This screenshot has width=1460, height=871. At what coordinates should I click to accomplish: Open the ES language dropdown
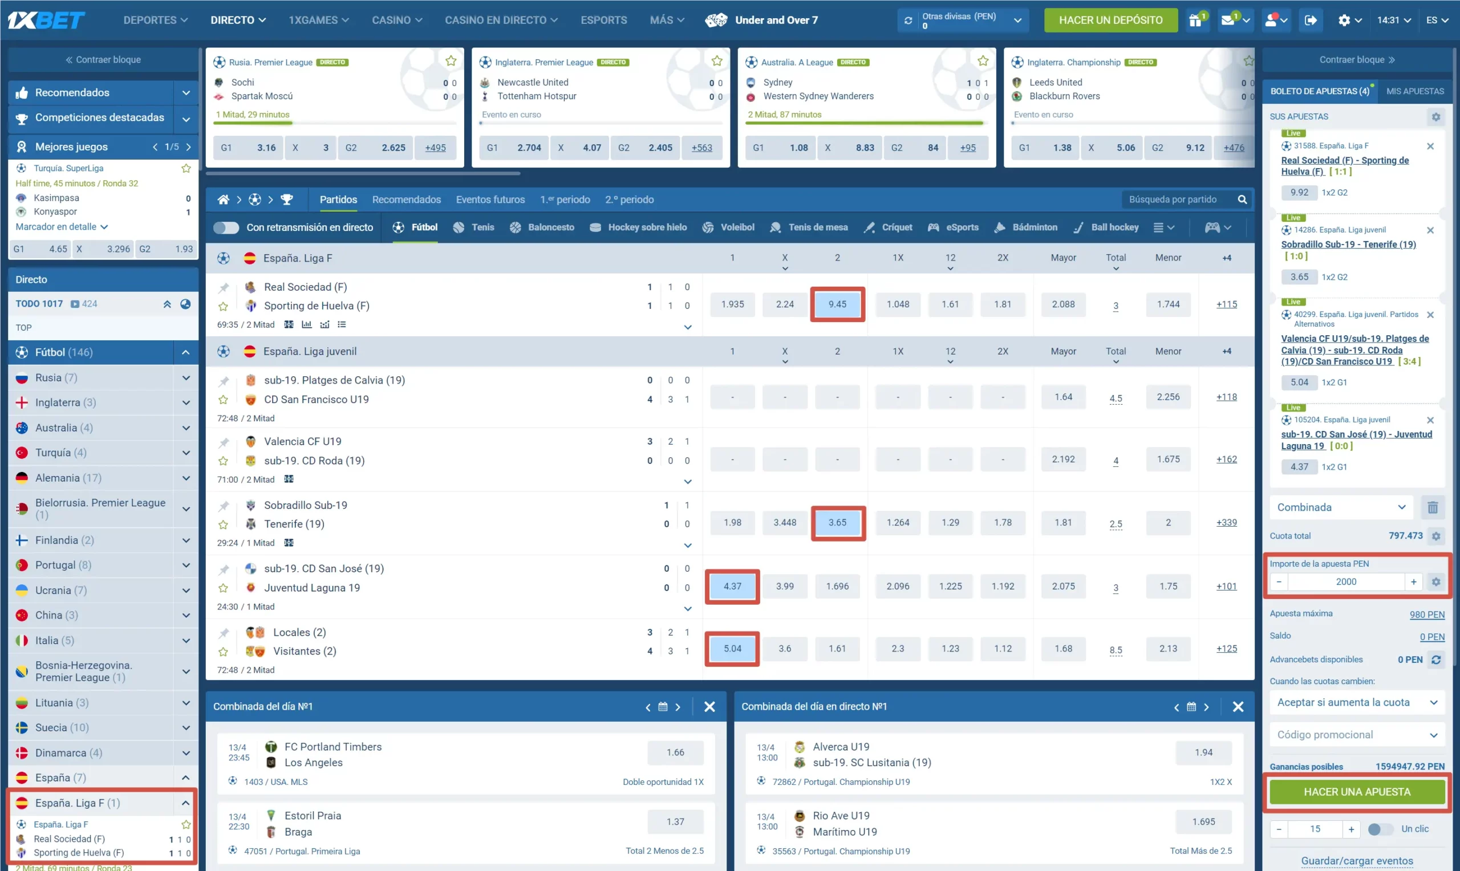[x=1438, y=20]
